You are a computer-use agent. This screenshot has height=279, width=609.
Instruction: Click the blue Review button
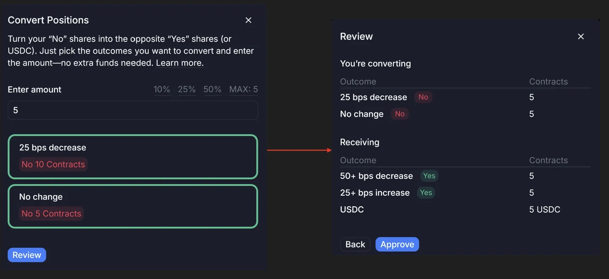tap(27, 255)
